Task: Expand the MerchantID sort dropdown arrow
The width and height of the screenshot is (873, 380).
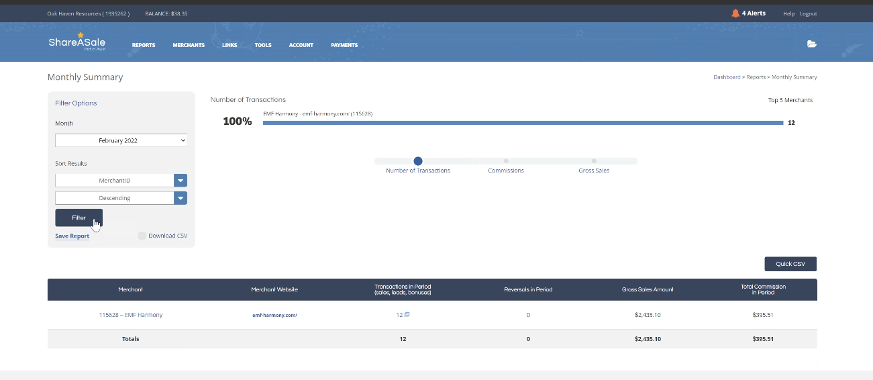Action: click(181, 181)
